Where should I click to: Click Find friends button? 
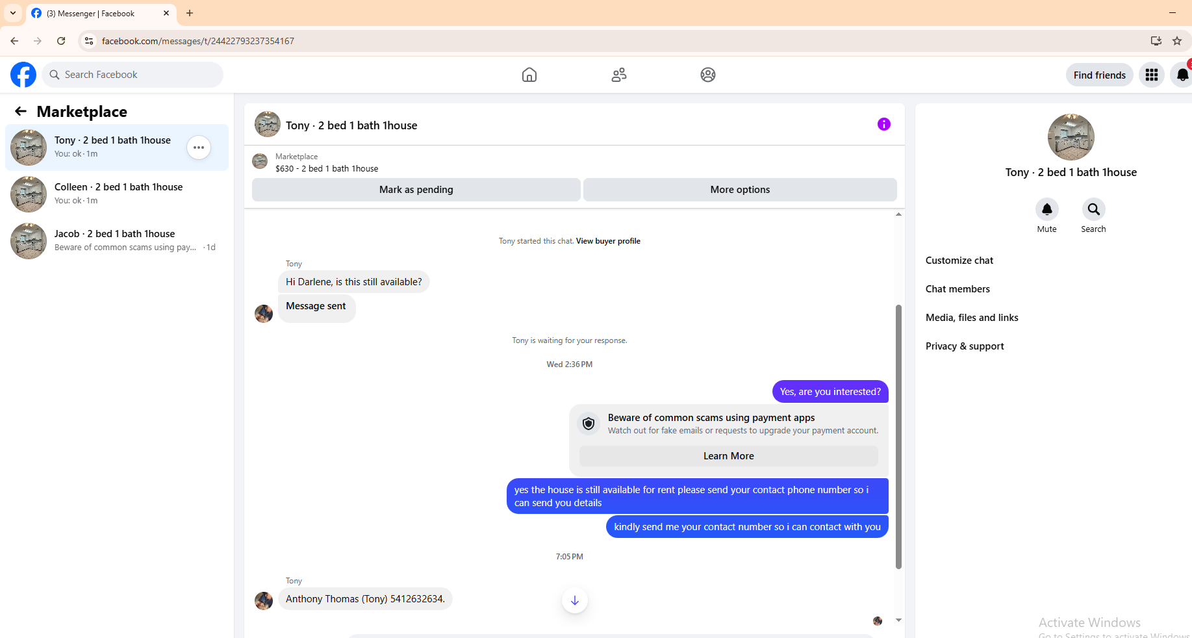pos(1100,75)
